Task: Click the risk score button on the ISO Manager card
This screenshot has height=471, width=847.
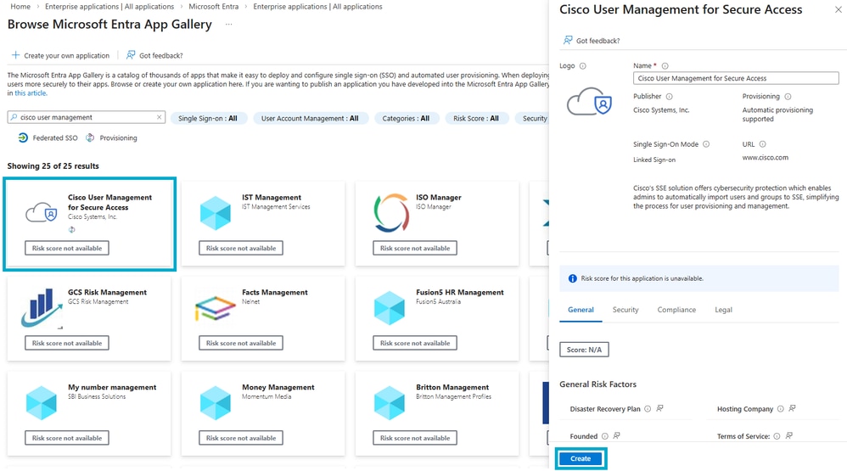Action: [x=415, y=248]
